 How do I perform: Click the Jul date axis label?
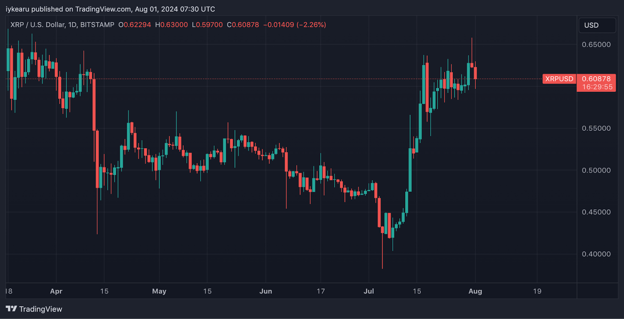coord(369,291)
